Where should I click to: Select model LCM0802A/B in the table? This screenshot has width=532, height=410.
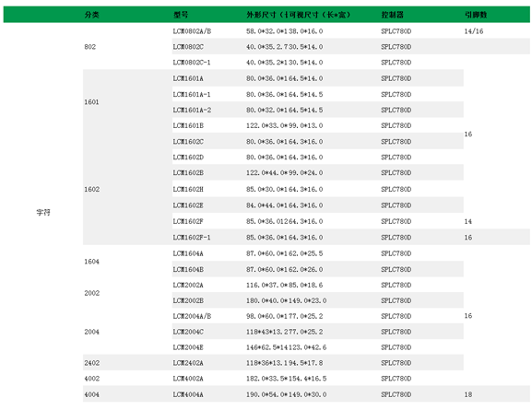[x=192, y=31]
